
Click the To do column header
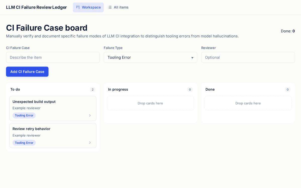coord(15,89)
